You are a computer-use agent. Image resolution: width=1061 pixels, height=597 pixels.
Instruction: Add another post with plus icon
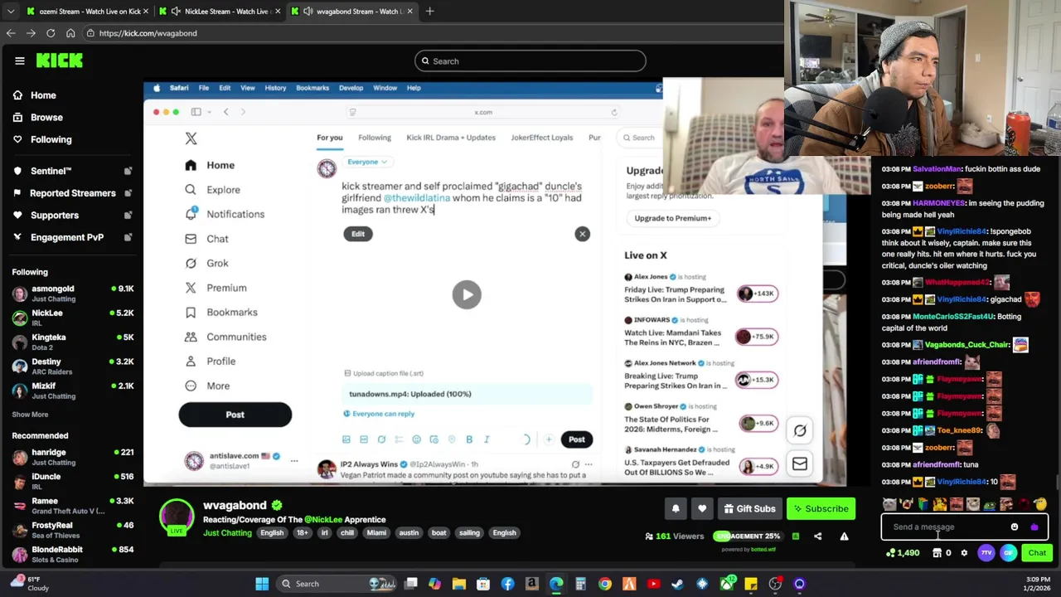click(549, 439)
